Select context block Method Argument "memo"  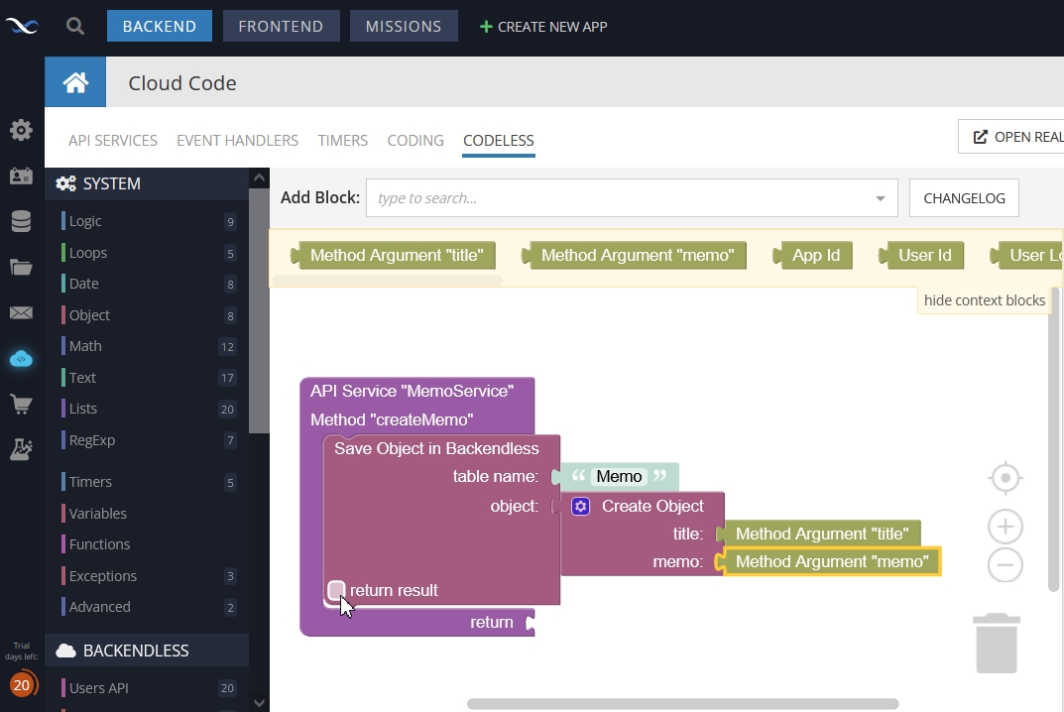(x=635, y=255)
